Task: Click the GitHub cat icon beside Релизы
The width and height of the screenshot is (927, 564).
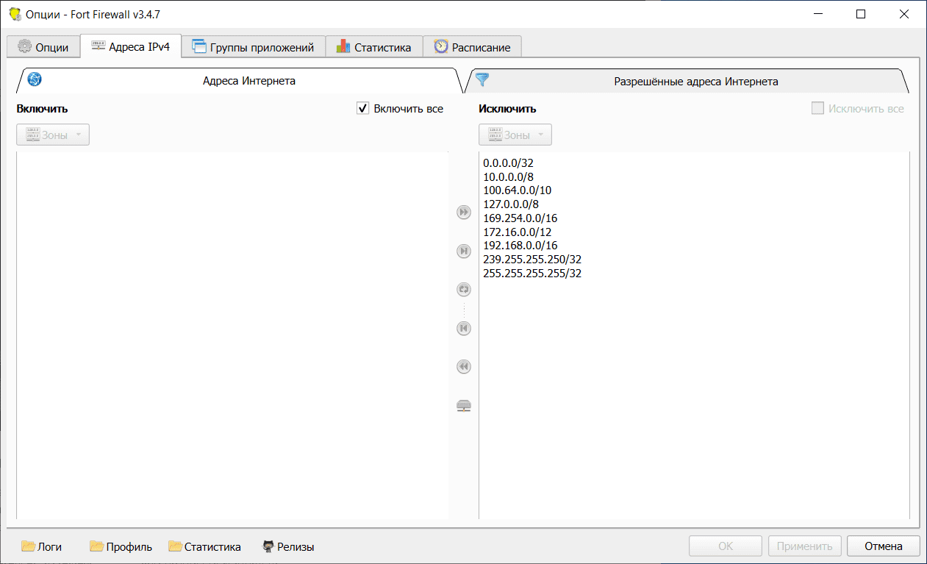Action: tap(268, 546)
